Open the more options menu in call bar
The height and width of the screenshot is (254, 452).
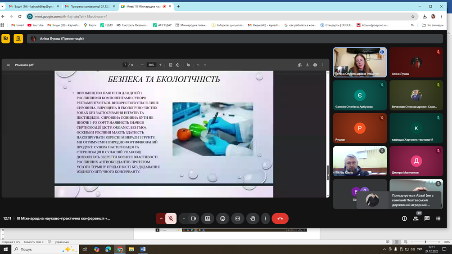coord(265,218)
